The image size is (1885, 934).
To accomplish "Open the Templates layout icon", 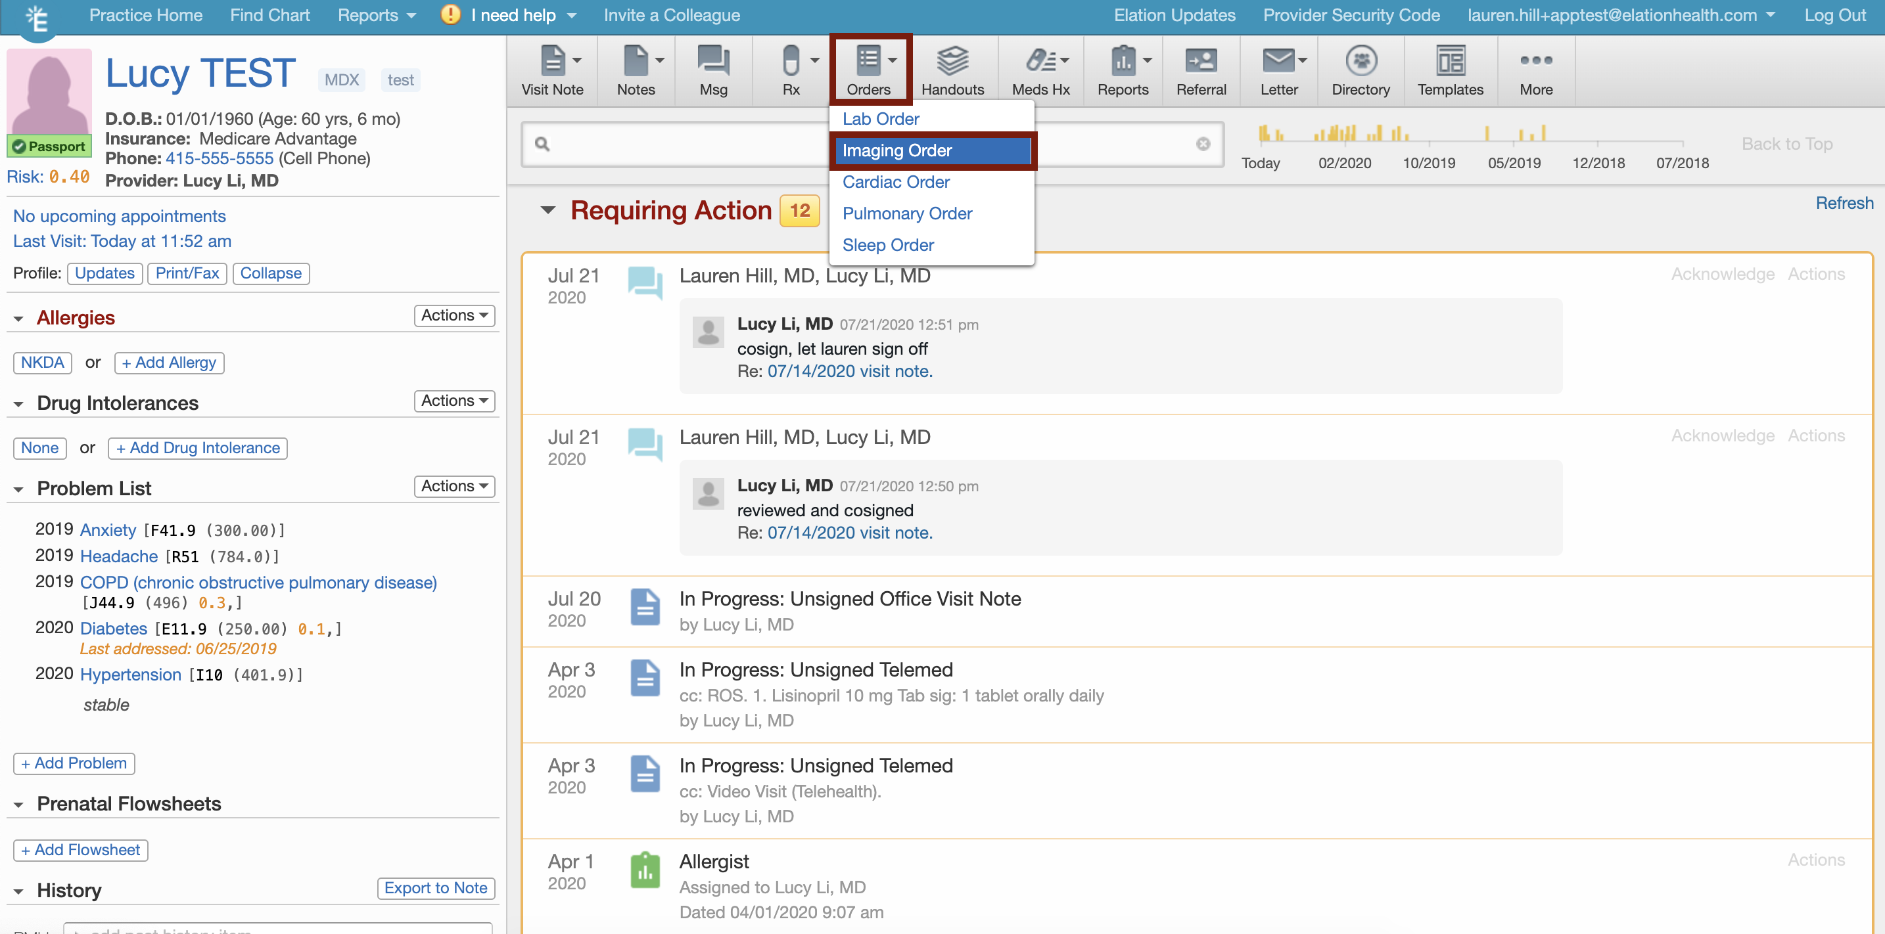I will [x=1450, y=62].
